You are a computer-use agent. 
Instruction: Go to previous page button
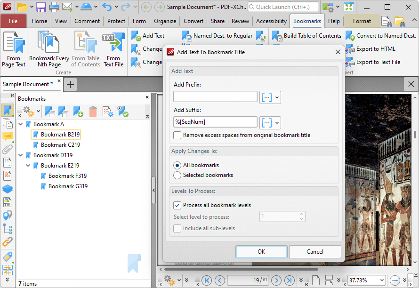220,280
